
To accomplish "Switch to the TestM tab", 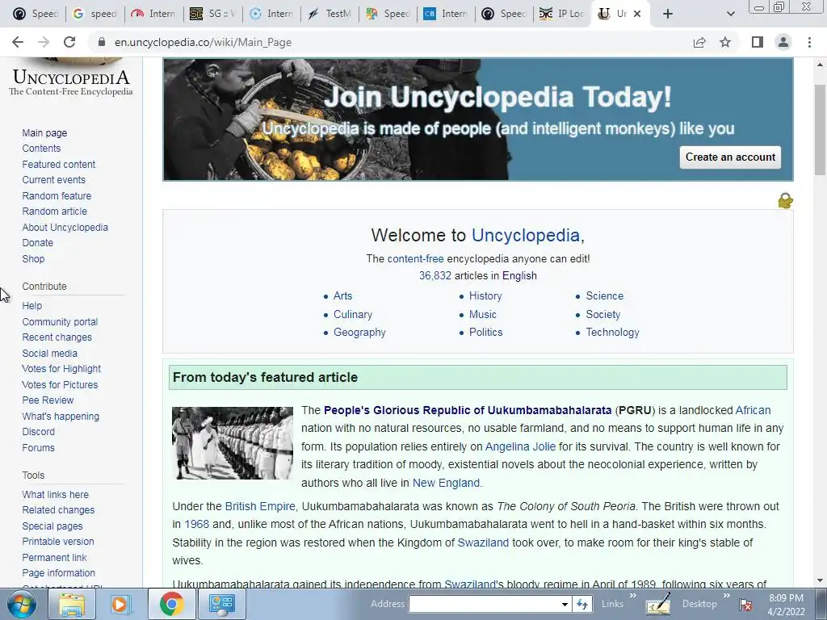I will tap(330, 14).
